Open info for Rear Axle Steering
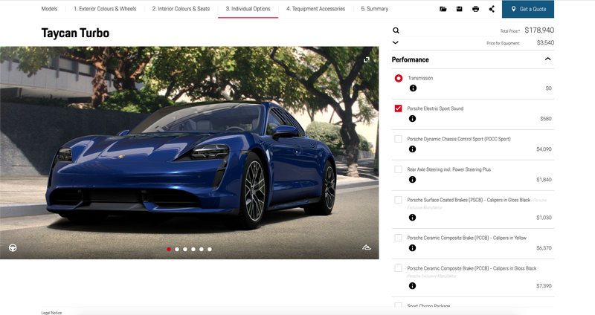The width and height of the screenshot is (595, 315). (x=413, y=180)
